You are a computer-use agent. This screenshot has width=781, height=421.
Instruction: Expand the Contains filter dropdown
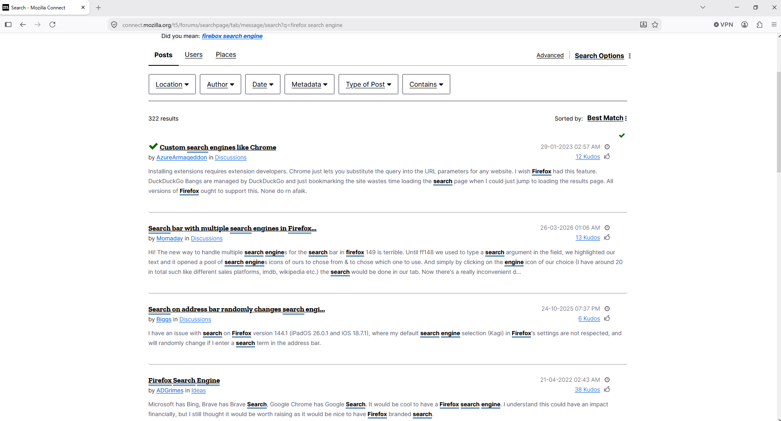click(426, 84)
